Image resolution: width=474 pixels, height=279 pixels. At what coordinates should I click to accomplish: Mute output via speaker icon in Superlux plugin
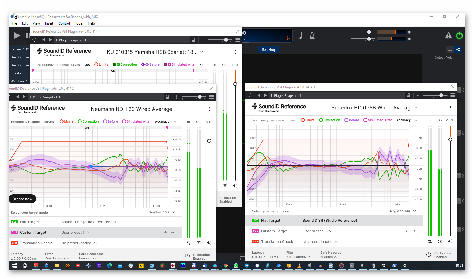tap(450, 241)
